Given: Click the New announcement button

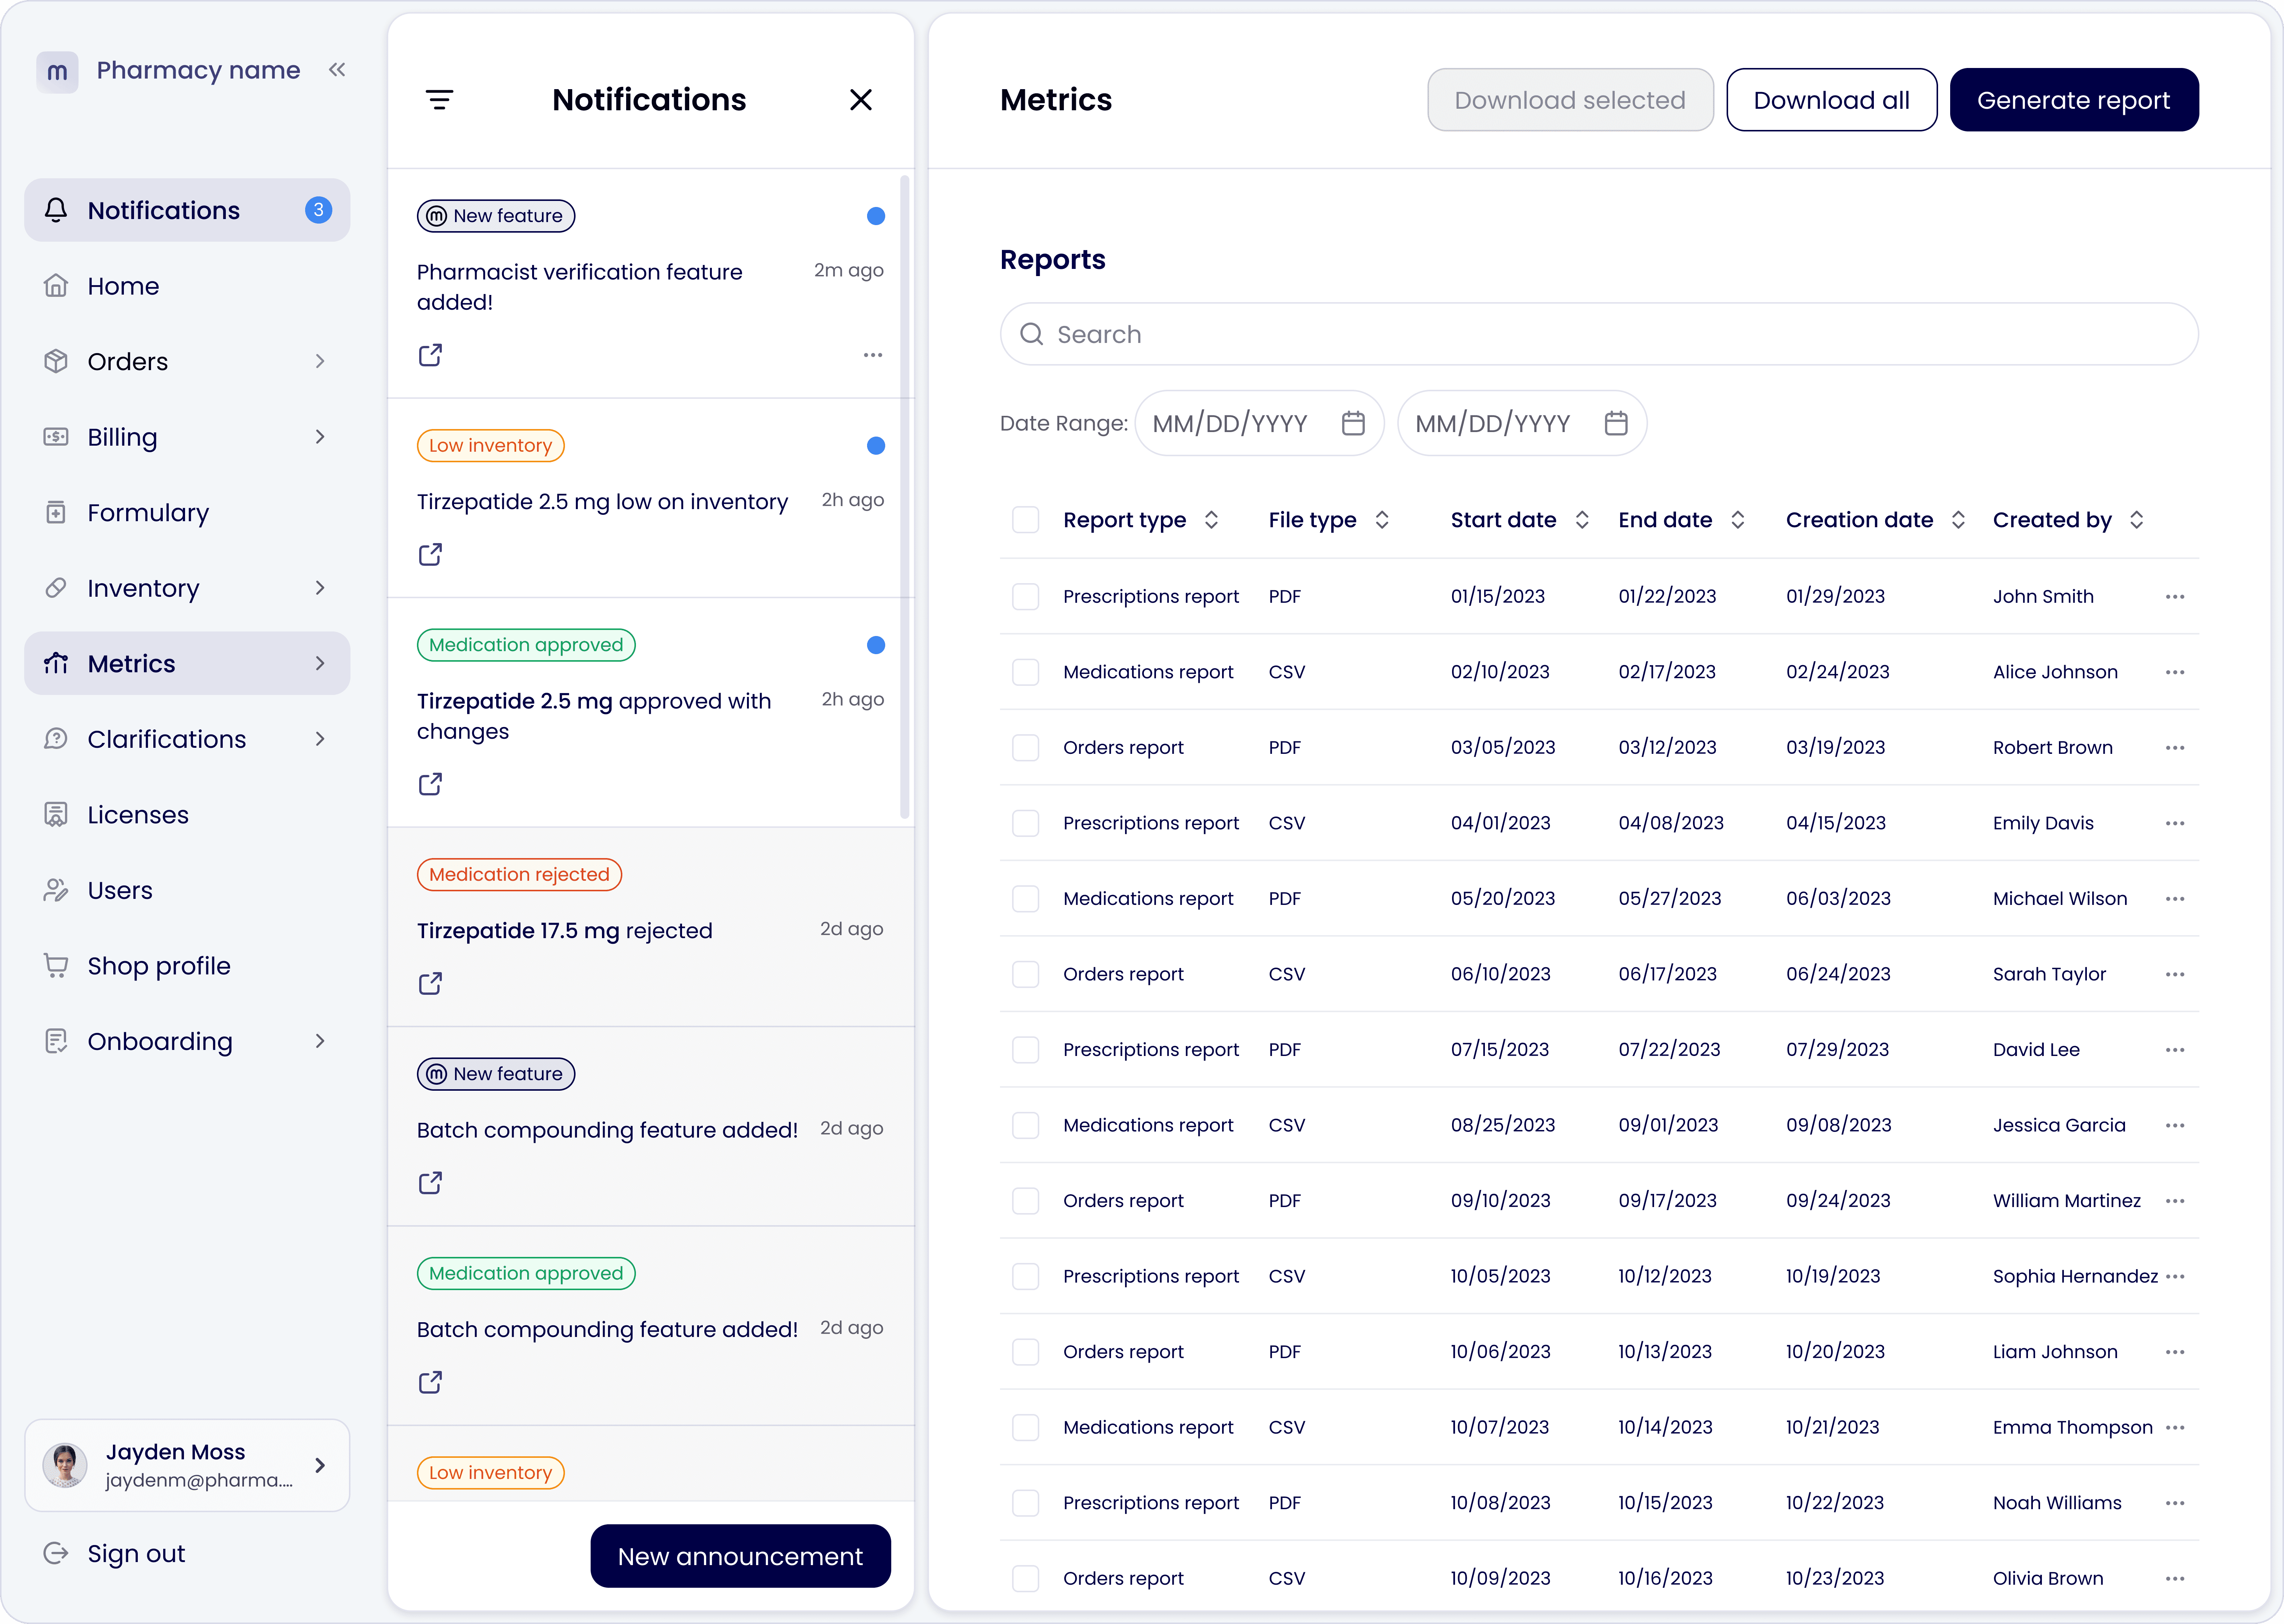Looking at the screenshot, I should [740, 1556].
